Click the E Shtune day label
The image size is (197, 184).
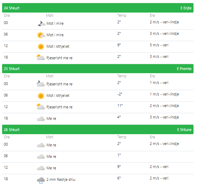point(184,130)
